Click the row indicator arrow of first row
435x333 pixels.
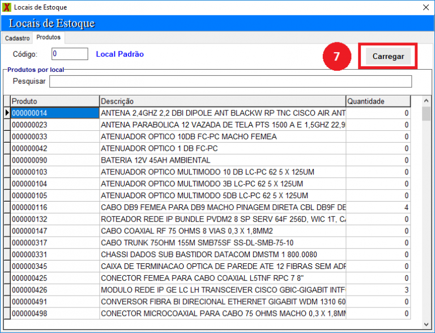click(x=7, y=113)
